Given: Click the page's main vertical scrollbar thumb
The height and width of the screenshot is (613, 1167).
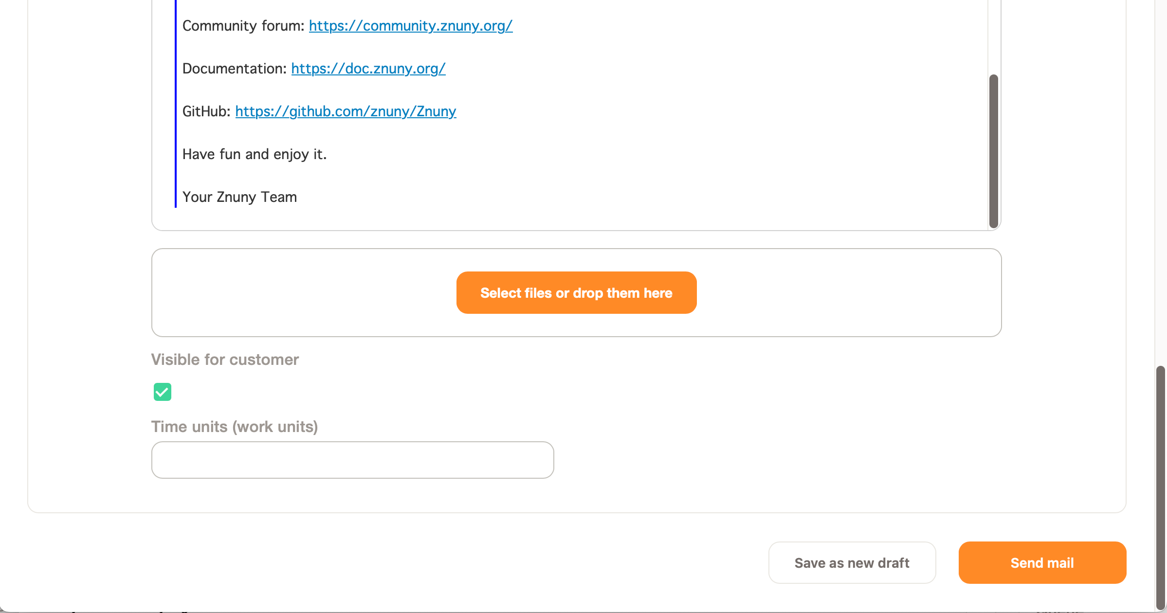Looking at the screenshot, I should [x=1160, y=487].
